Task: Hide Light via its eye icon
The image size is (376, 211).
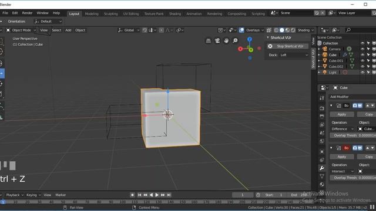Action: (x=362, y=72)
